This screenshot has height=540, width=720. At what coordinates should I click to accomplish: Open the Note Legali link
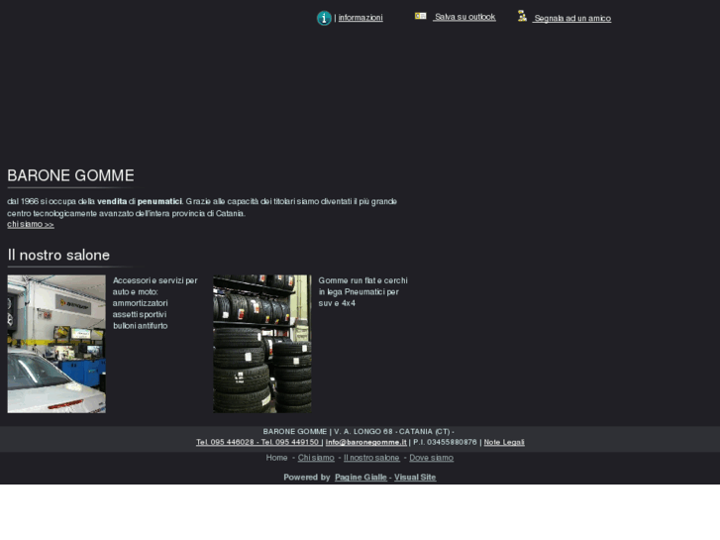[504, 442]
